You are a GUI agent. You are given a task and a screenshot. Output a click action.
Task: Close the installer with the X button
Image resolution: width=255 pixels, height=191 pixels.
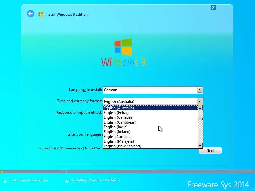[213, 7]
